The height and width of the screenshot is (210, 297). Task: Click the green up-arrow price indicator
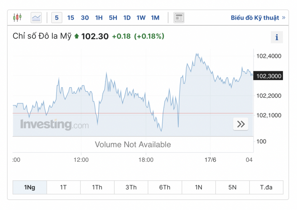[x=76, y=36]
